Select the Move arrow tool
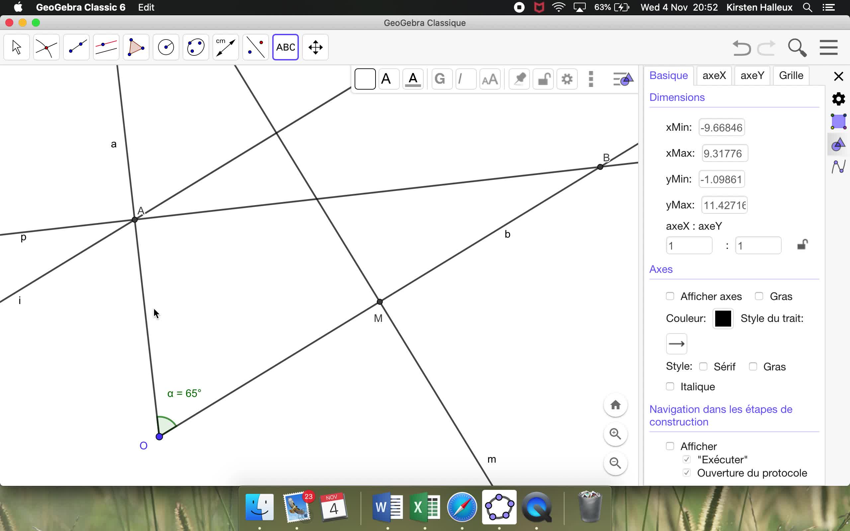 17,47
